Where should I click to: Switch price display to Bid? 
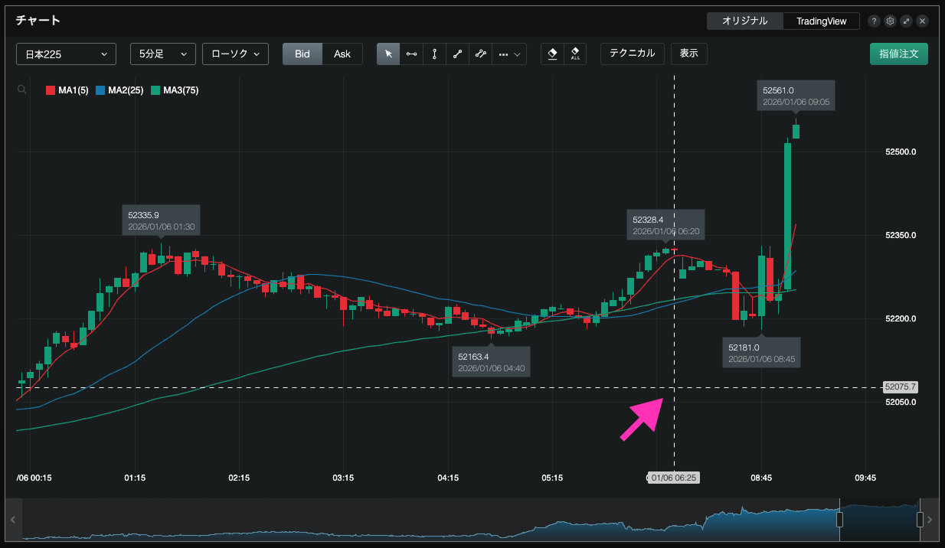pyautogui.click(x=302, y=54)
